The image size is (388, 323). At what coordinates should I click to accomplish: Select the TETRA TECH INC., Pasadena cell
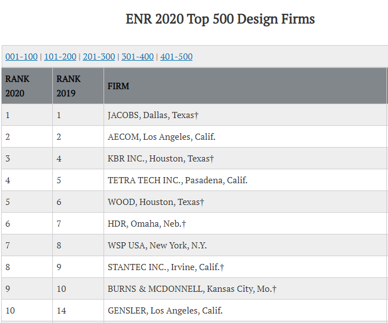[x=245, y=180]
